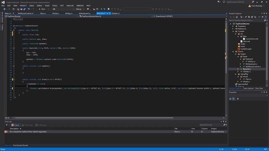Screen dimensions: 269x151
Task: Open the FILE menu
Action: point(3,5)
